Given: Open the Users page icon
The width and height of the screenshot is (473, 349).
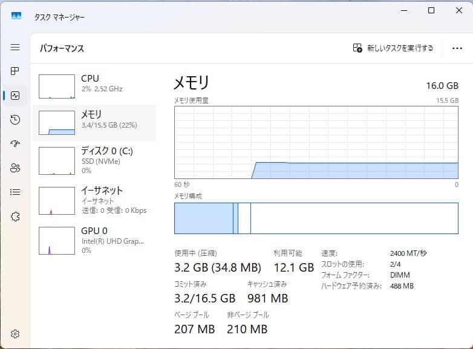Looking at the screenshot, I should tap(15, 168).
